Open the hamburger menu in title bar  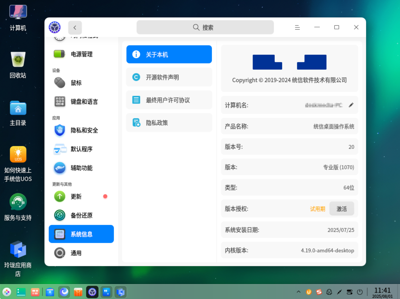point(297,27)
